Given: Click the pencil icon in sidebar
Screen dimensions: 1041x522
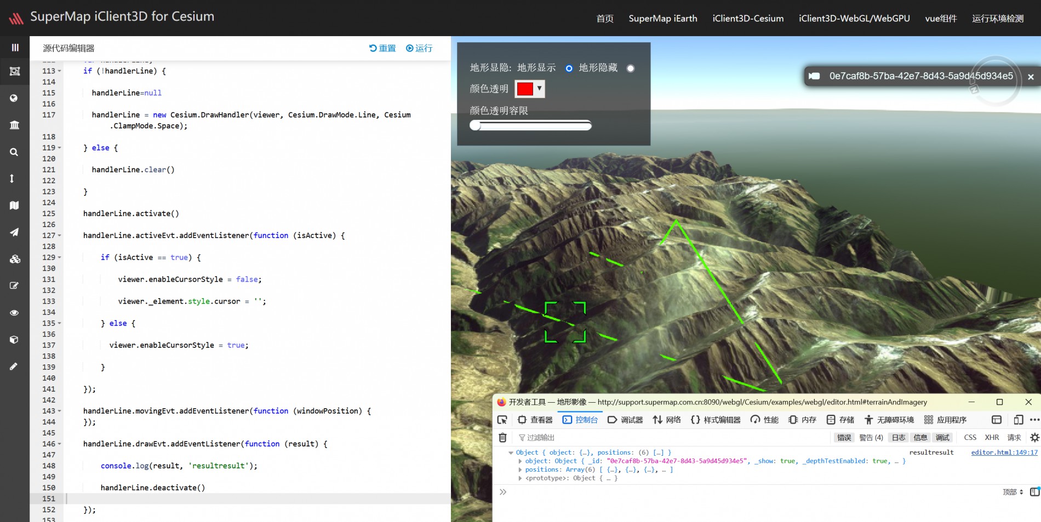Looking at the screenshot, I should coord(14,366).
